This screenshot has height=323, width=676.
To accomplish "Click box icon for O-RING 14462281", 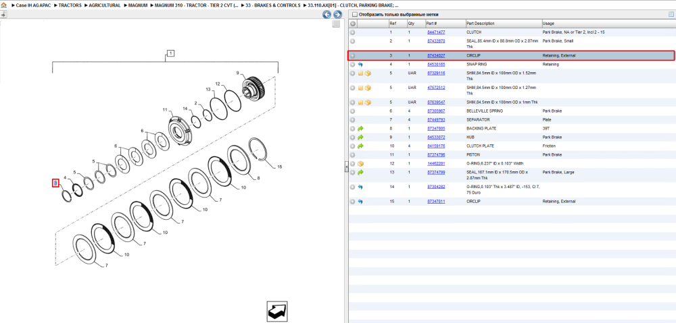I will pos(361,164).
